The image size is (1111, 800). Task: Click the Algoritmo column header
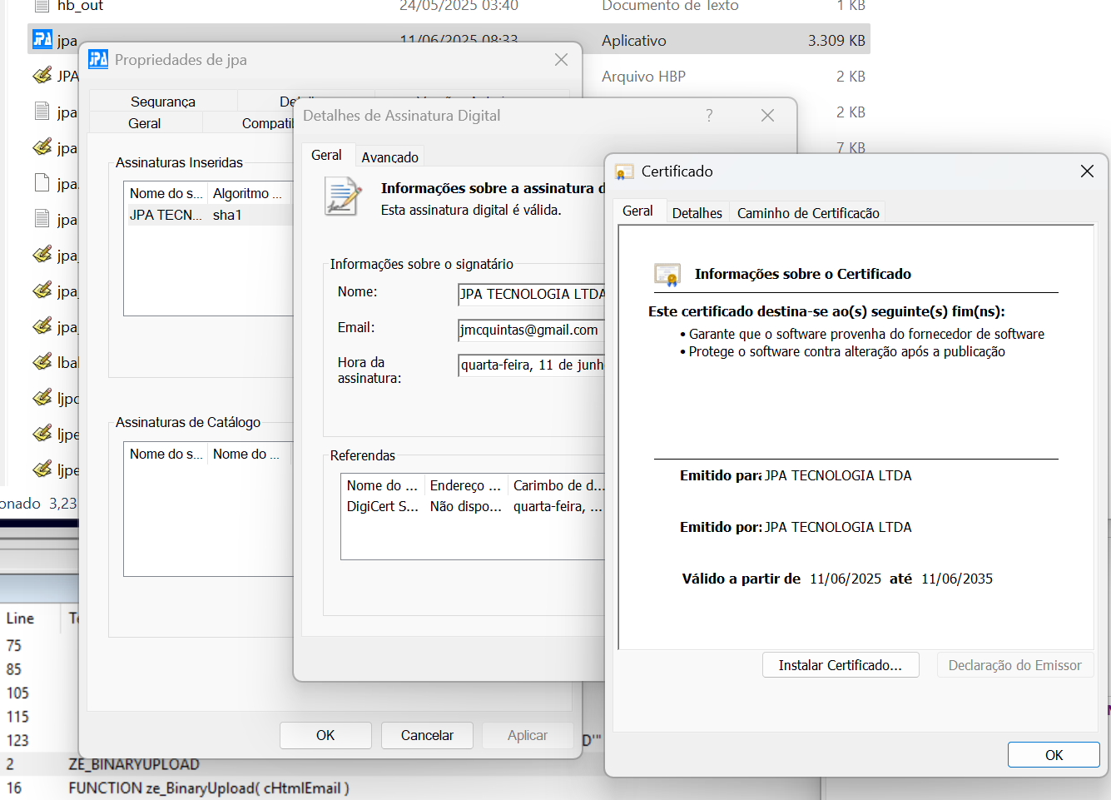coord(247,193)
